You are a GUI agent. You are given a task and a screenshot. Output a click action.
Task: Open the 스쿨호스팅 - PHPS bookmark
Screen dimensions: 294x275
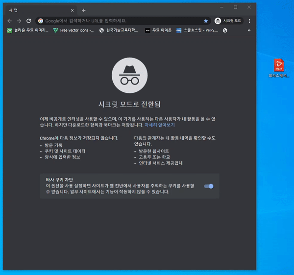click(x=197, y=30)
